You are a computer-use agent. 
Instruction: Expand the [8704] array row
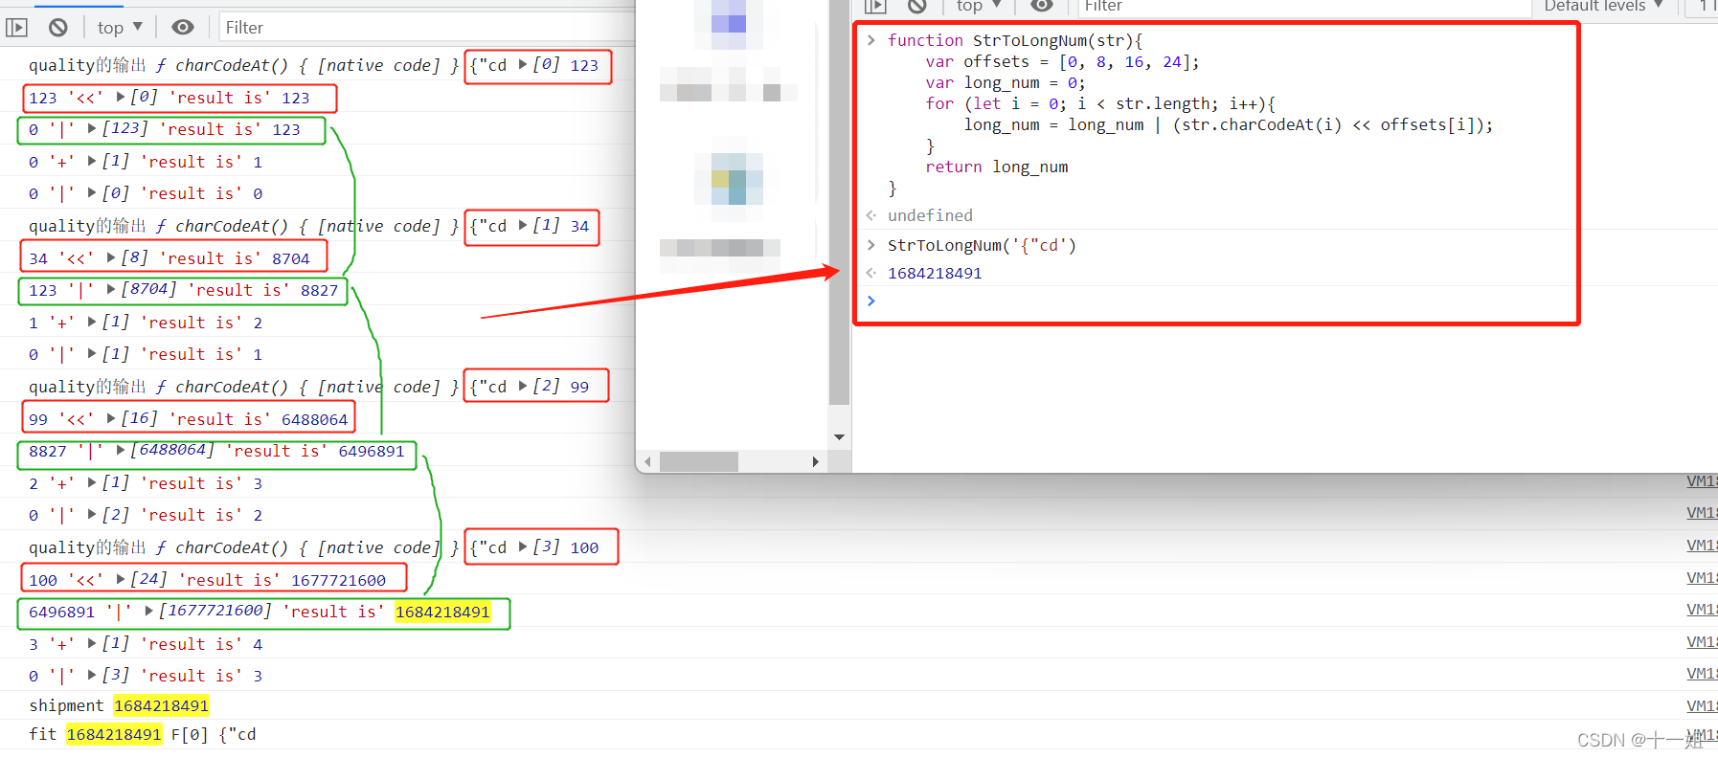(111, 289)
